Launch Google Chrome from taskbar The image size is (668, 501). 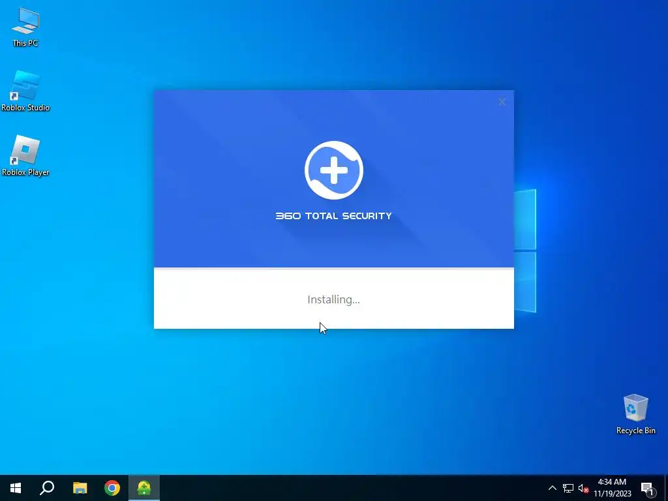tap(112, 488)
